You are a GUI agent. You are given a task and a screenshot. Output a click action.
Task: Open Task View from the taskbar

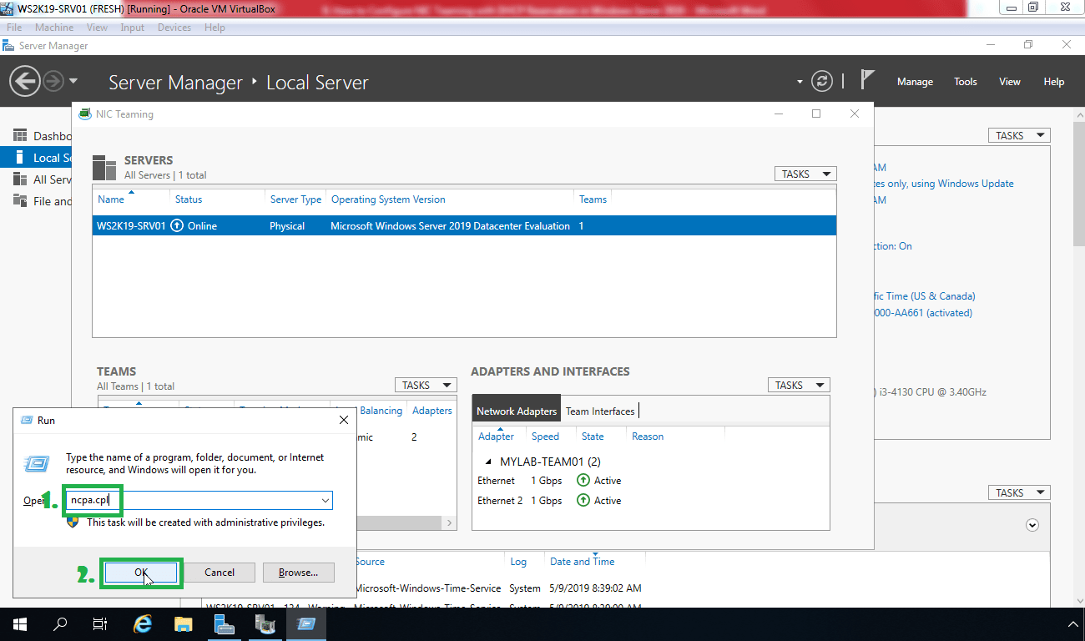pos(100,623)
